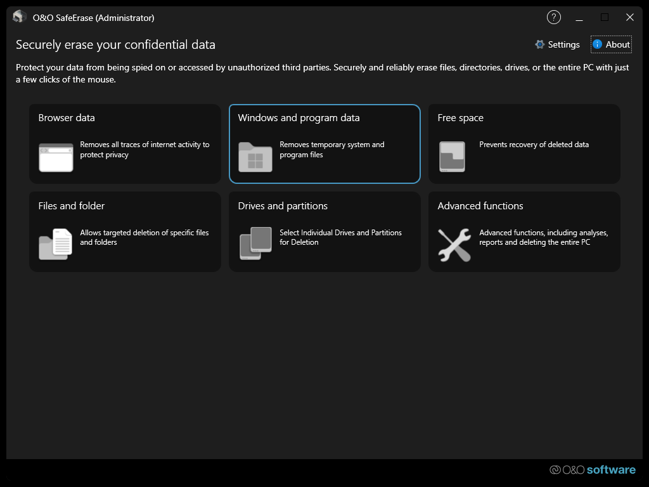Click 'Advanced functions, including analyses' description
649x487 pixels.
(543, 237)
